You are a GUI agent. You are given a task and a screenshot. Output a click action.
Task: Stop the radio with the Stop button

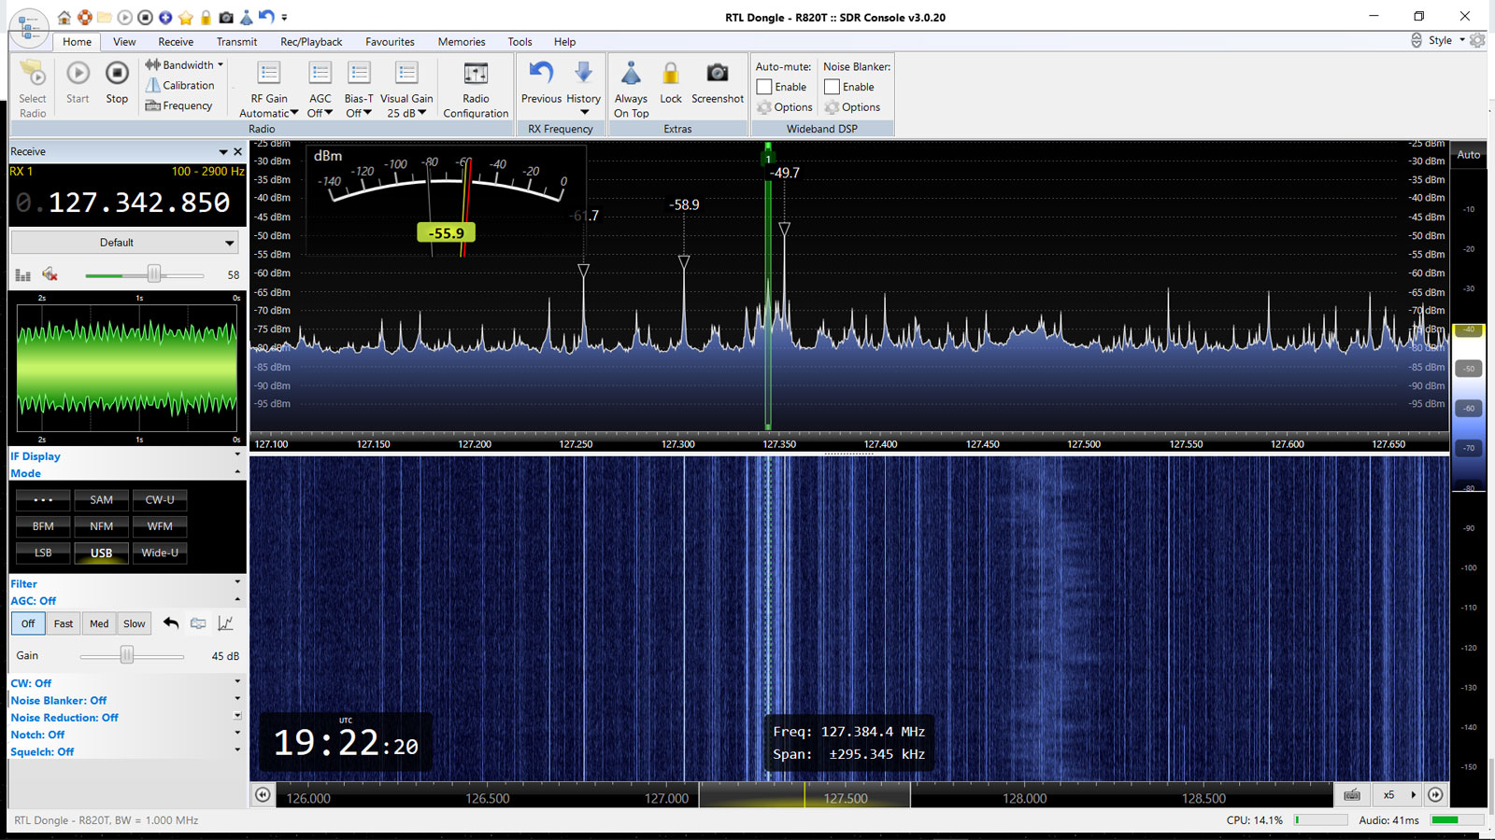117,82
